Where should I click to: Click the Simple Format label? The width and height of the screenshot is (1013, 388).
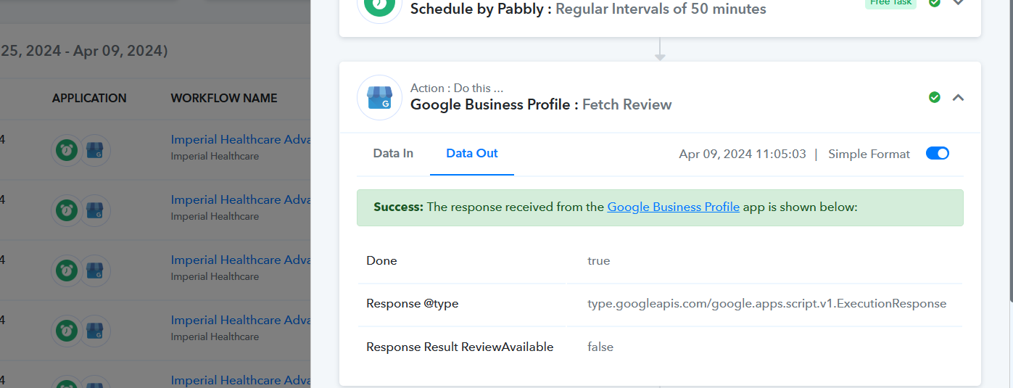pyautogui.click(x=869, y=154)
